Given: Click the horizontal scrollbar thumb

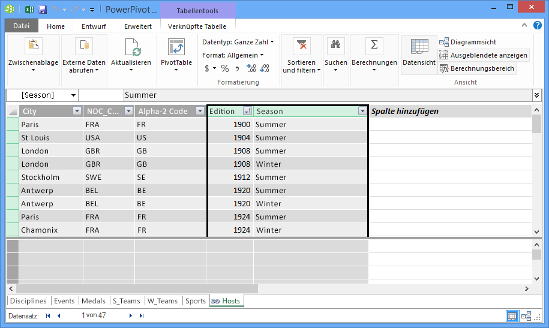Looking at the screenshot, I should tap(137, 289).
